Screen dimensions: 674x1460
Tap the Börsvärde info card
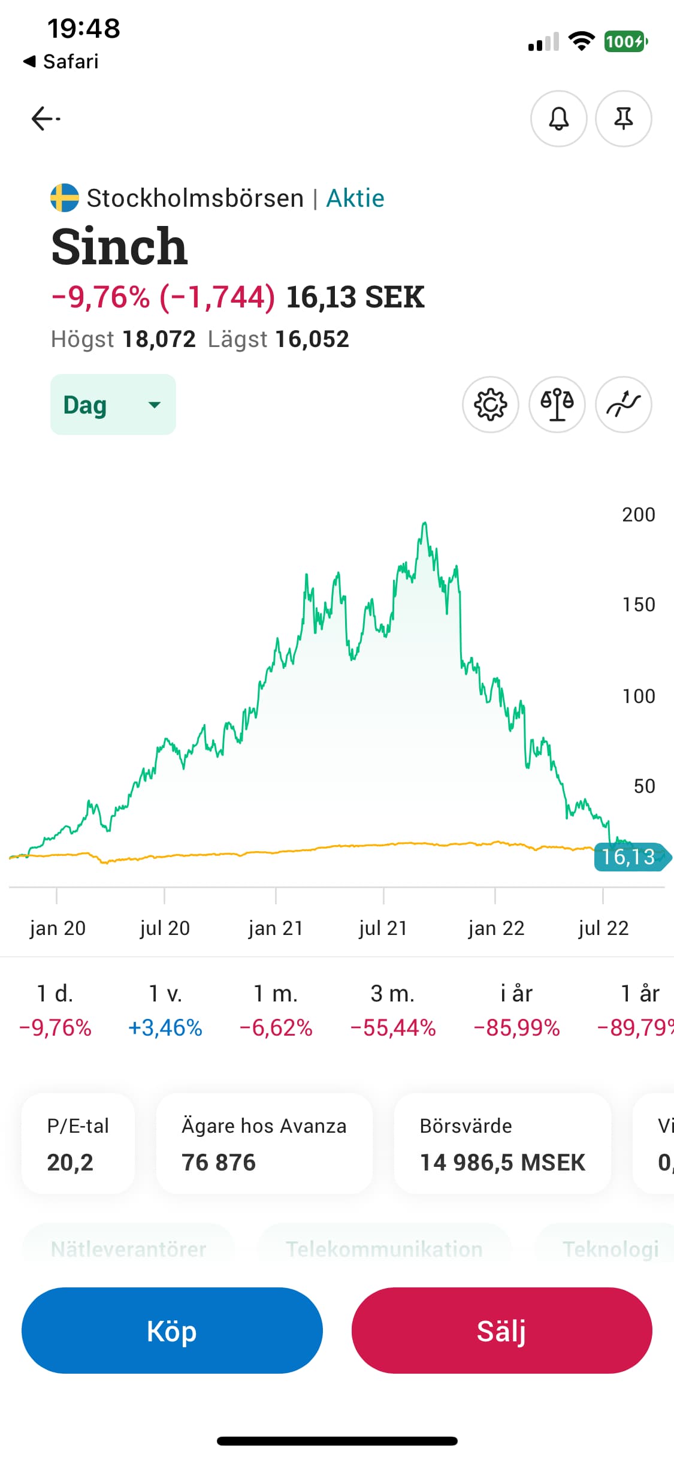click(x=502, y=1144)
